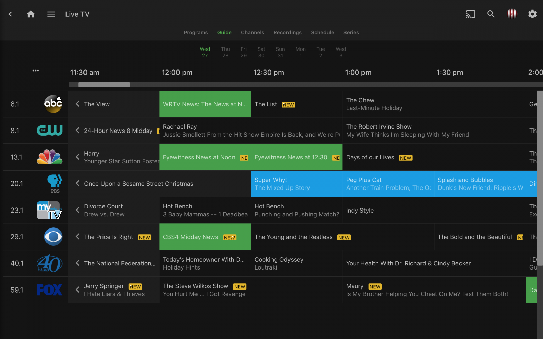Open the settings gear
543x339 pixels.
coord(532,14)
